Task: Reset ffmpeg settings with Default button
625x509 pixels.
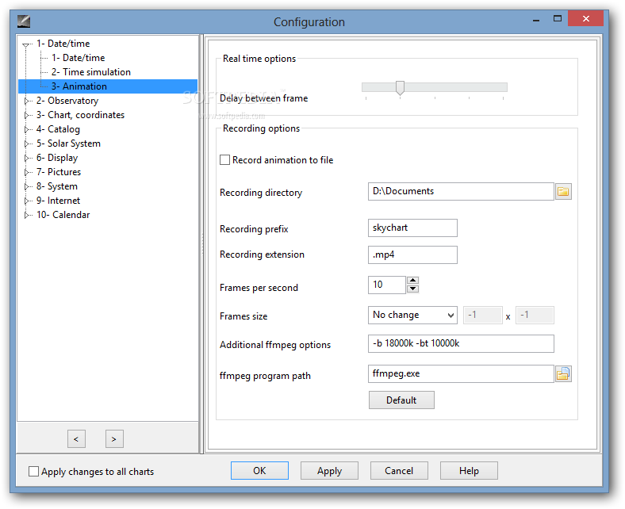Action: (401, 400)
